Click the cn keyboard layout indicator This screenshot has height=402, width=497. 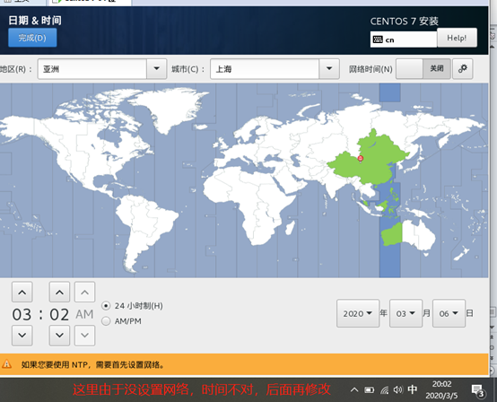403,39
